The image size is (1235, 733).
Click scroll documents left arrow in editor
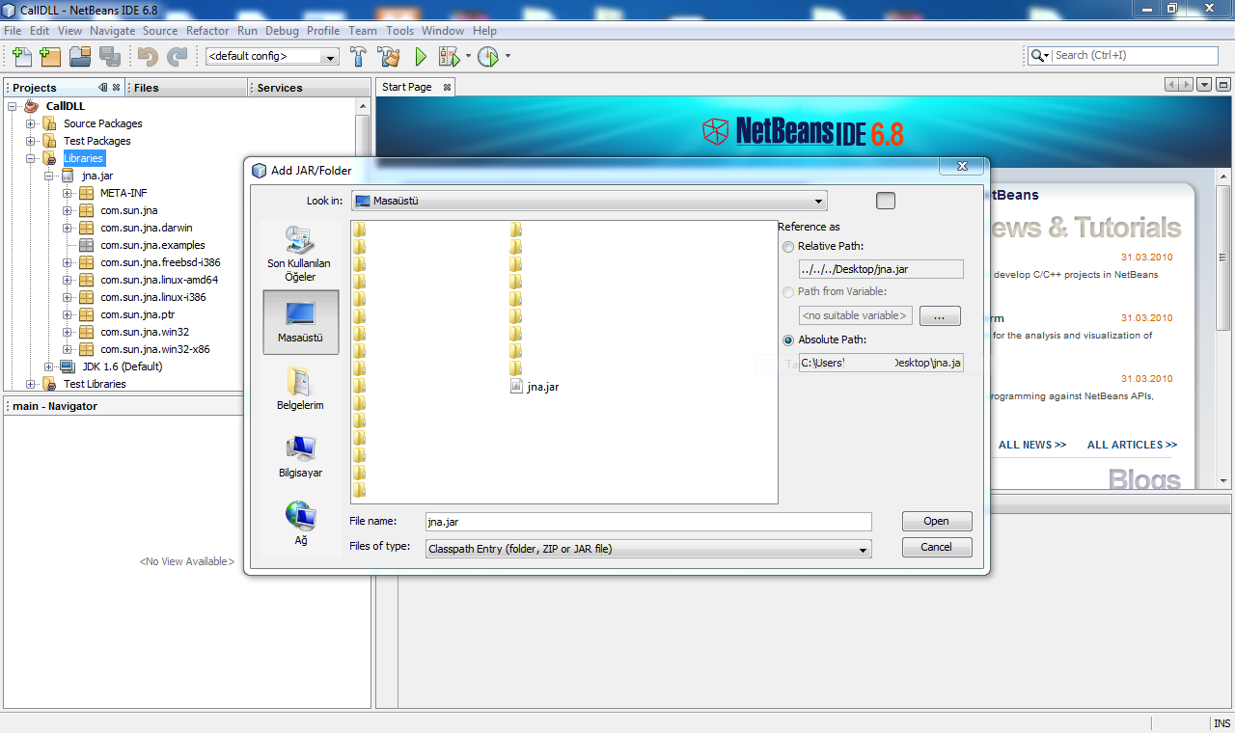click(x=1172, y=85)
